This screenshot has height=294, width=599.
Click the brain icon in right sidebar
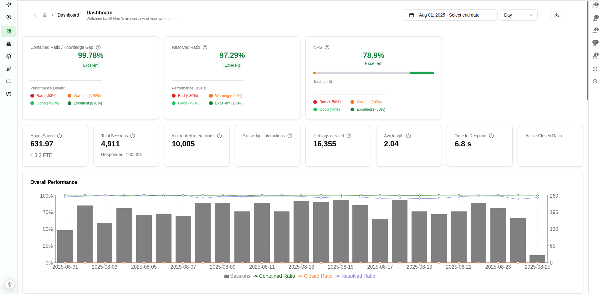(595, 69)
